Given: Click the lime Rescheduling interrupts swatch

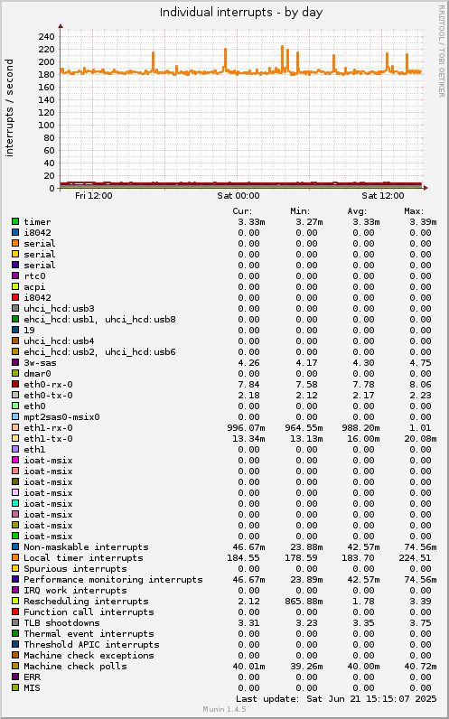Looking at the screenshot, I should [15, 602].
